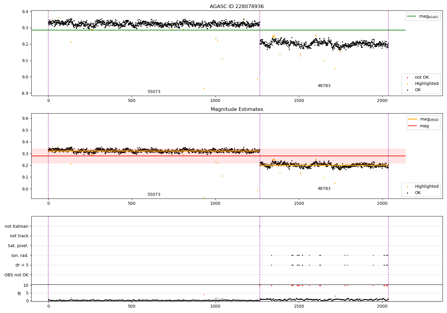
Task: Click the "not Kalman" flag row label
Action: pyautogui.click(x=17, y=227)
